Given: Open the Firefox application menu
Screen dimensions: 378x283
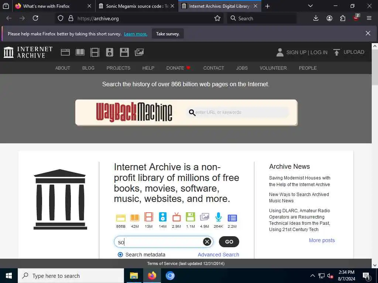Looking at the screenshot, I should [x=369, y=18].
